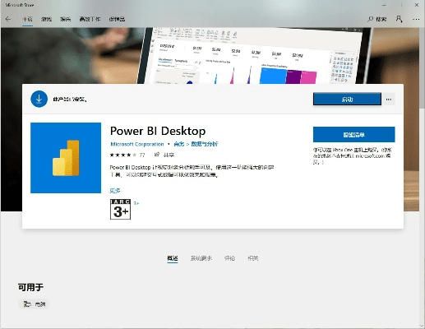Switch to the Gaming tab (游戏)
425x329 pixels.
(46, 19)
